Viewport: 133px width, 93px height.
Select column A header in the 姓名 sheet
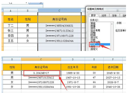[10, 11]
